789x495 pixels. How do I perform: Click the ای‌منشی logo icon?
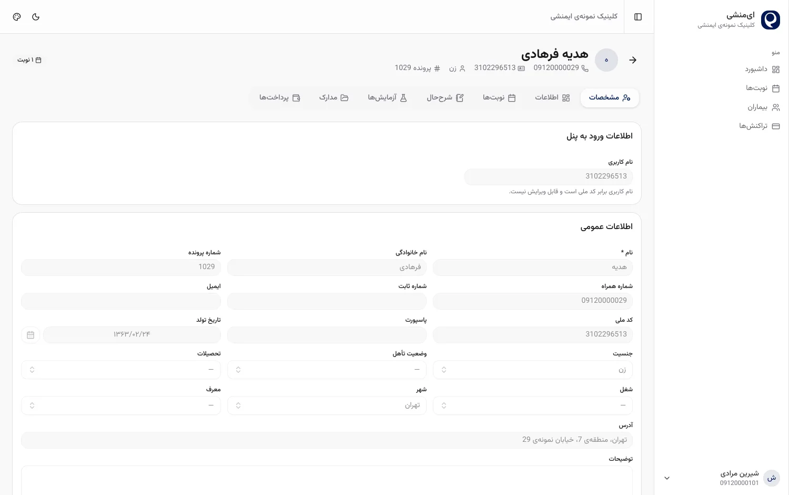pos(771,20)
